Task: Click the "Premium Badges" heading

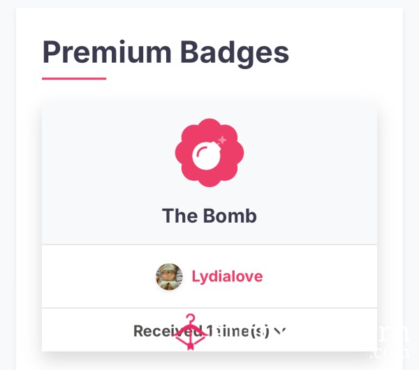Action: coord(166,53)
